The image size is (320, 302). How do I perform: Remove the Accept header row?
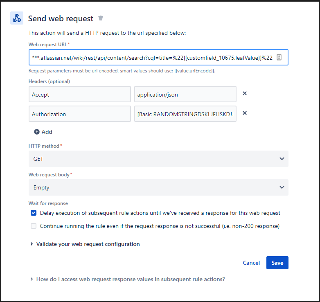[245, 94]
